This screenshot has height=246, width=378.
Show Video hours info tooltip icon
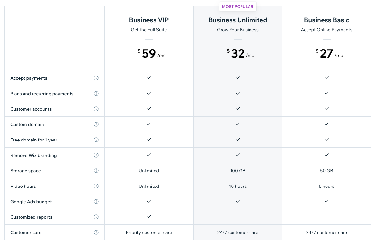pos(96,186)
